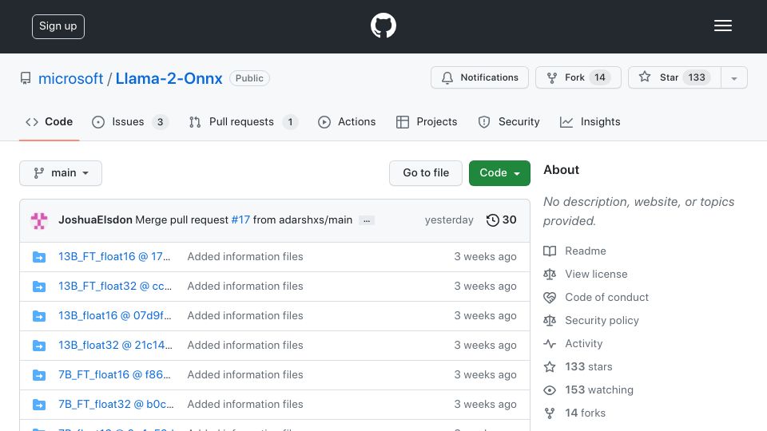Open the 13B_float16 submodule link

tap(115, 316)
